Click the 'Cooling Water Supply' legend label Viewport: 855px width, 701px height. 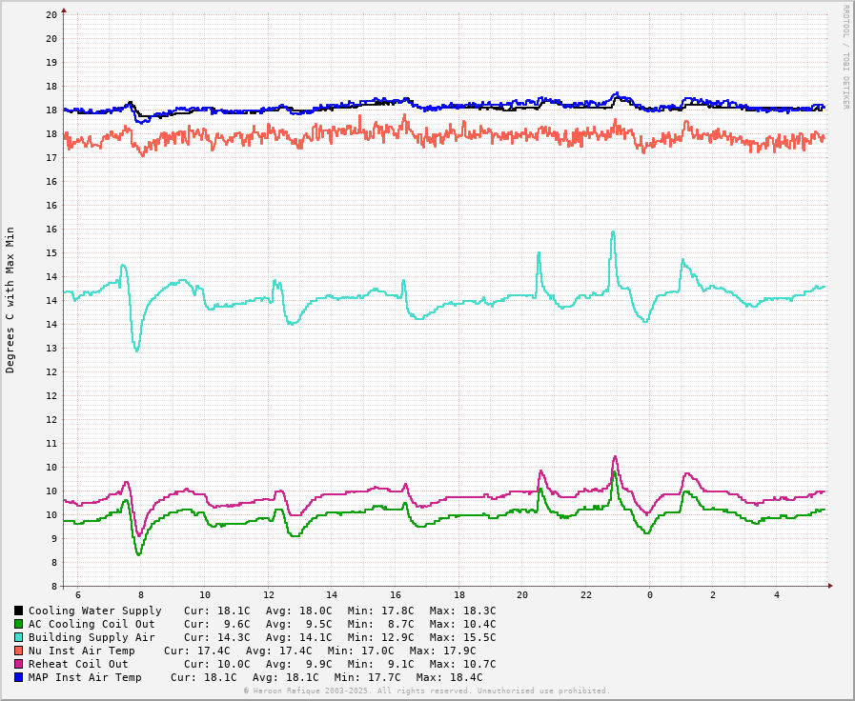94,611
